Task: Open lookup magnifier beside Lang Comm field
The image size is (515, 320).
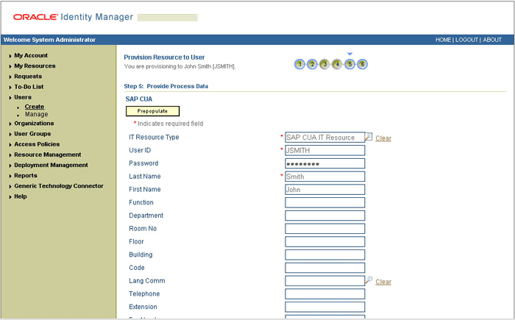Action: coord(369,280)
